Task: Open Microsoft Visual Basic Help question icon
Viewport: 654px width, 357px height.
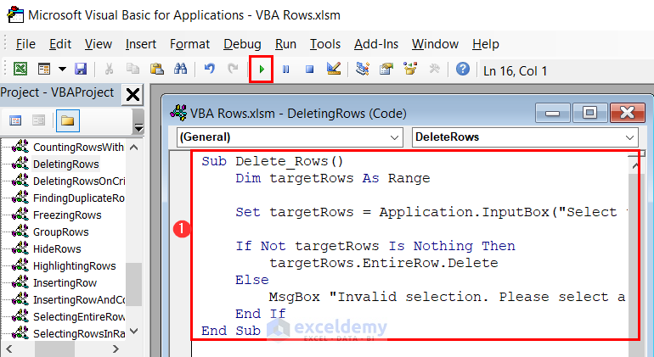Action: [x=463, y=69]
